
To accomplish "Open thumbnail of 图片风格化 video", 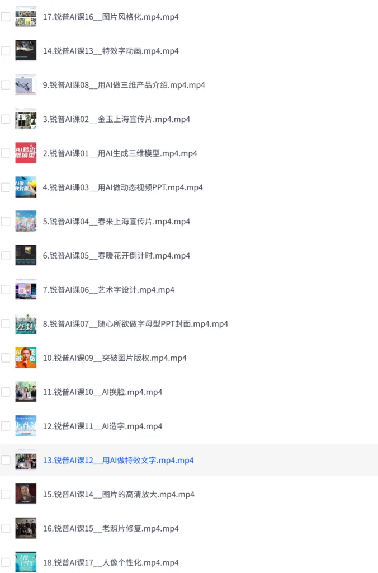I will click(26, 17).
